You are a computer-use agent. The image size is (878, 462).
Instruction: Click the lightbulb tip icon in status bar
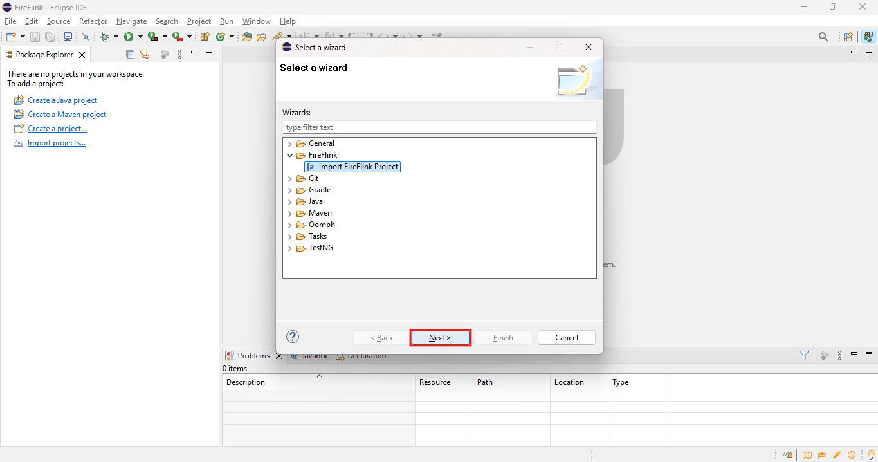point(871,455)
